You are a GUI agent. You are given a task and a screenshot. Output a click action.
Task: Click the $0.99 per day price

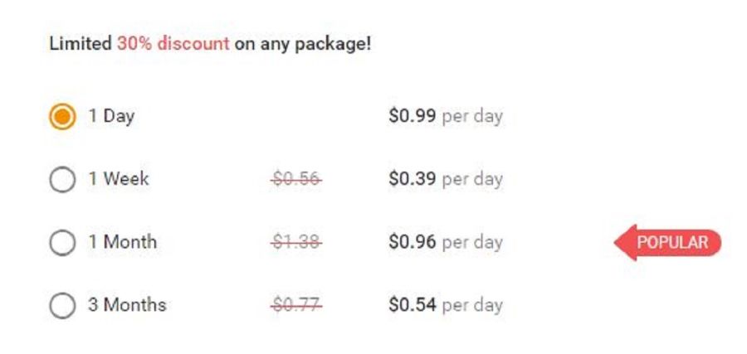tap(446, 116)
